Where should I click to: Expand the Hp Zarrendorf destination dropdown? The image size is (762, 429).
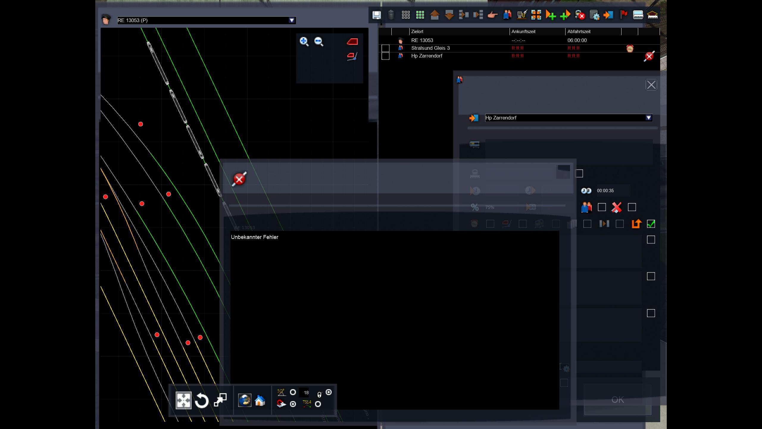tap(649, 118)
